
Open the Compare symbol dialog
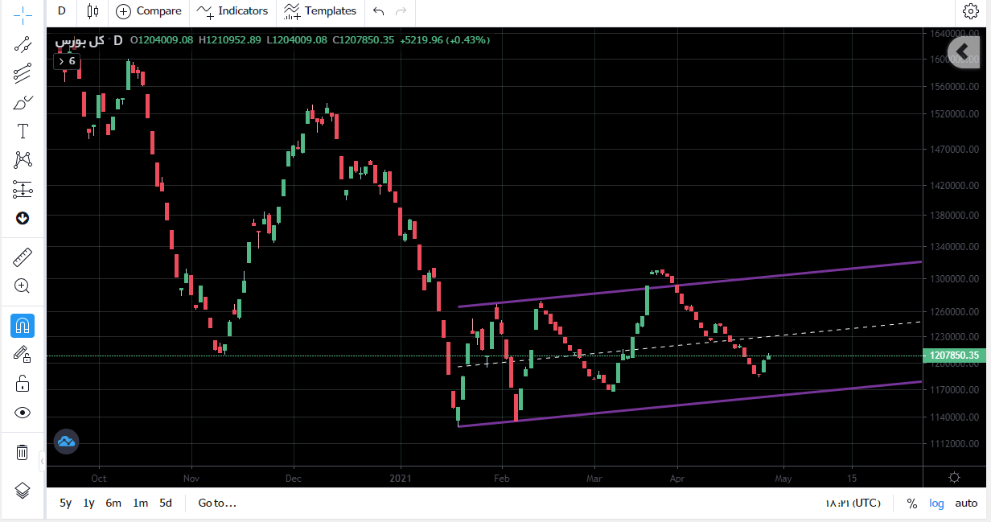coord(150,11)
